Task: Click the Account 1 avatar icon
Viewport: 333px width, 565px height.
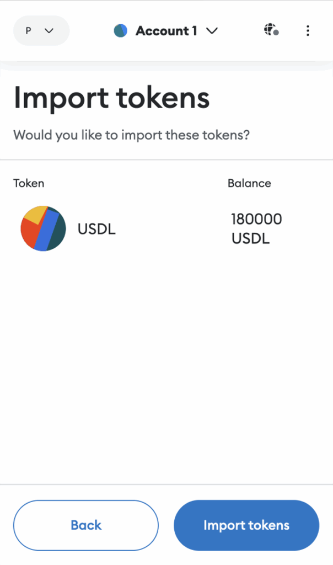Action: click(x=121, y=31)
